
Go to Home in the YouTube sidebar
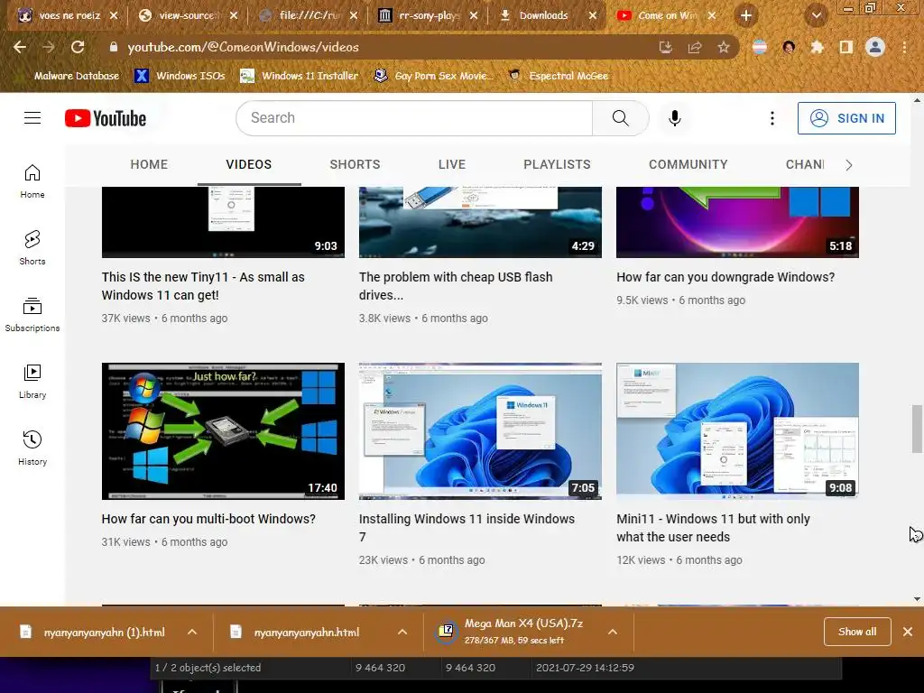point(32,180)
